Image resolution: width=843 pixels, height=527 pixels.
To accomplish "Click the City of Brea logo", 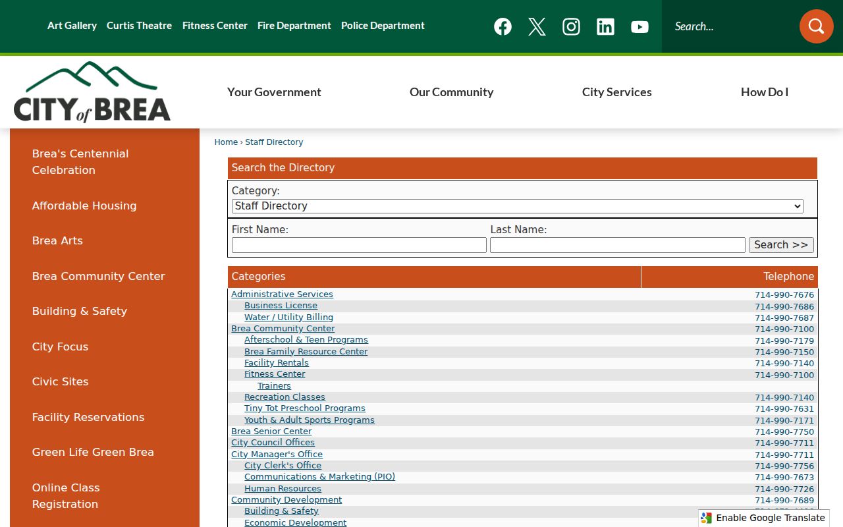I will tap(92, 92).
